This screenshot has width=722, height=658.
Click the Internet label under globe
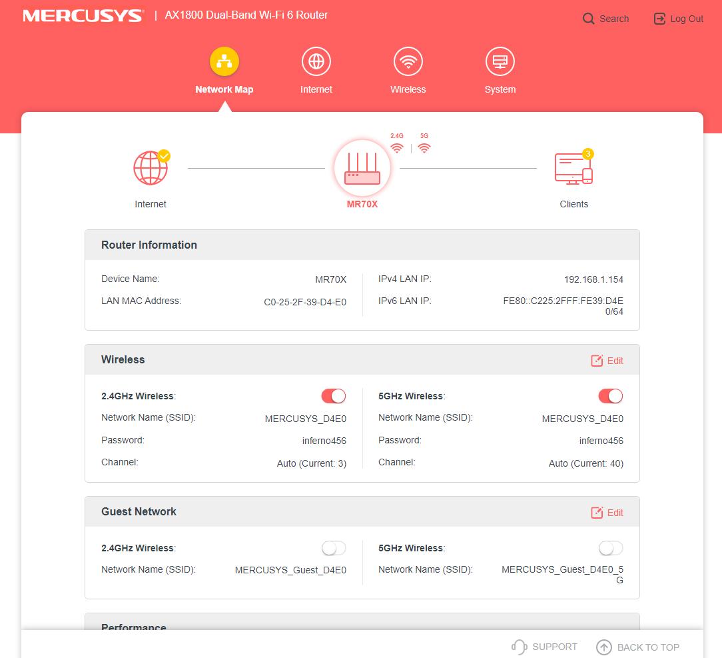point(151,204)
